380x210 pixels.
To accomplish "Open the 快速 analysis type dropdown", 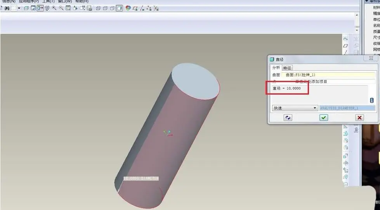I will tap(295, 108).
